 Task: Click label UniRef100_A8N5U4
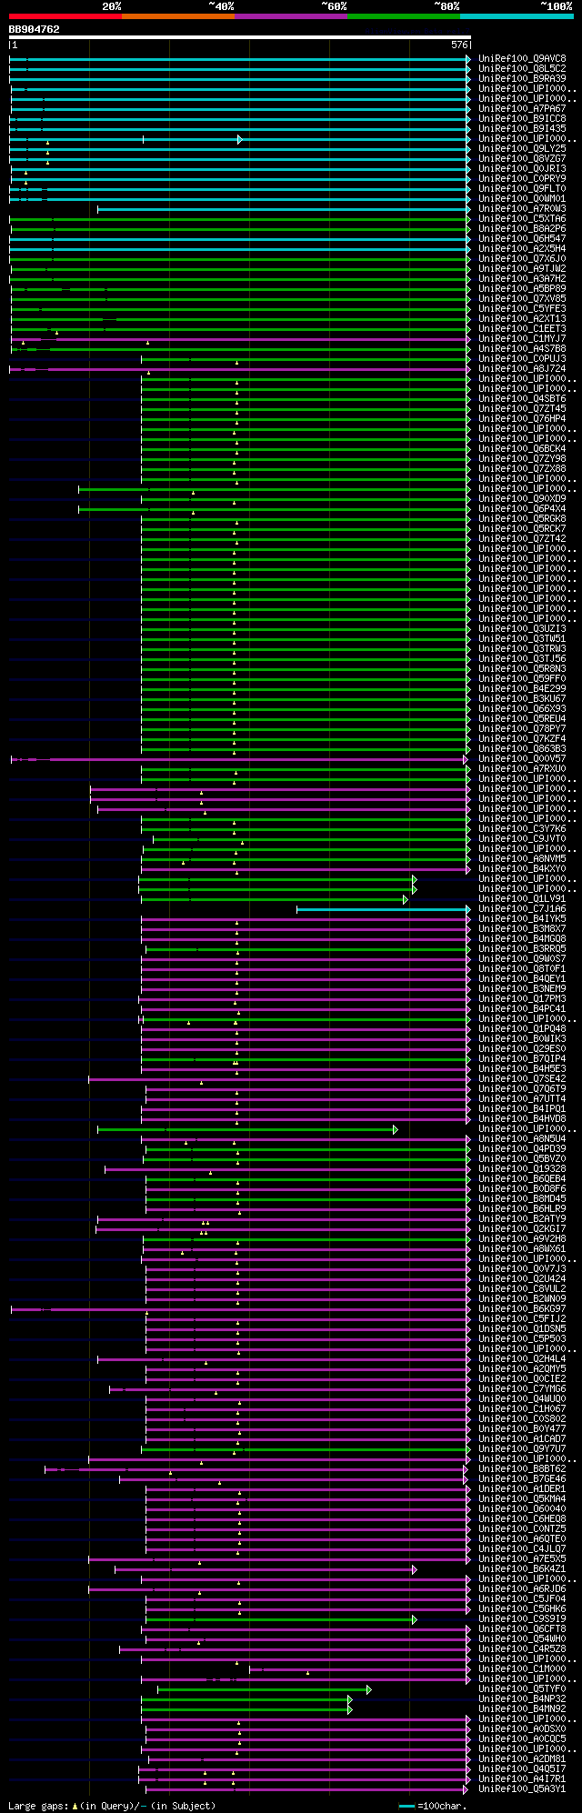(x=522, y=1138)
